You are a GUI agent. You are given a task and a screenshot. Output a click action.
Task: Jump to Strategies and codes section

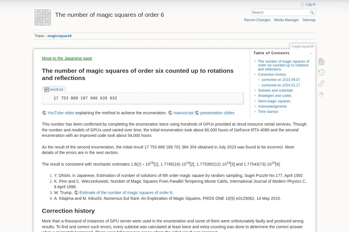click(x=275, y=96)
